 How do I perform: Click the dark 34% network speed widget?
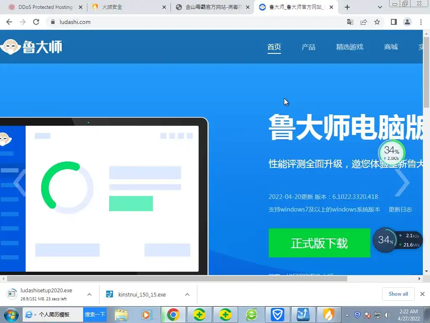pyautogui.click(x=397, y=240)
